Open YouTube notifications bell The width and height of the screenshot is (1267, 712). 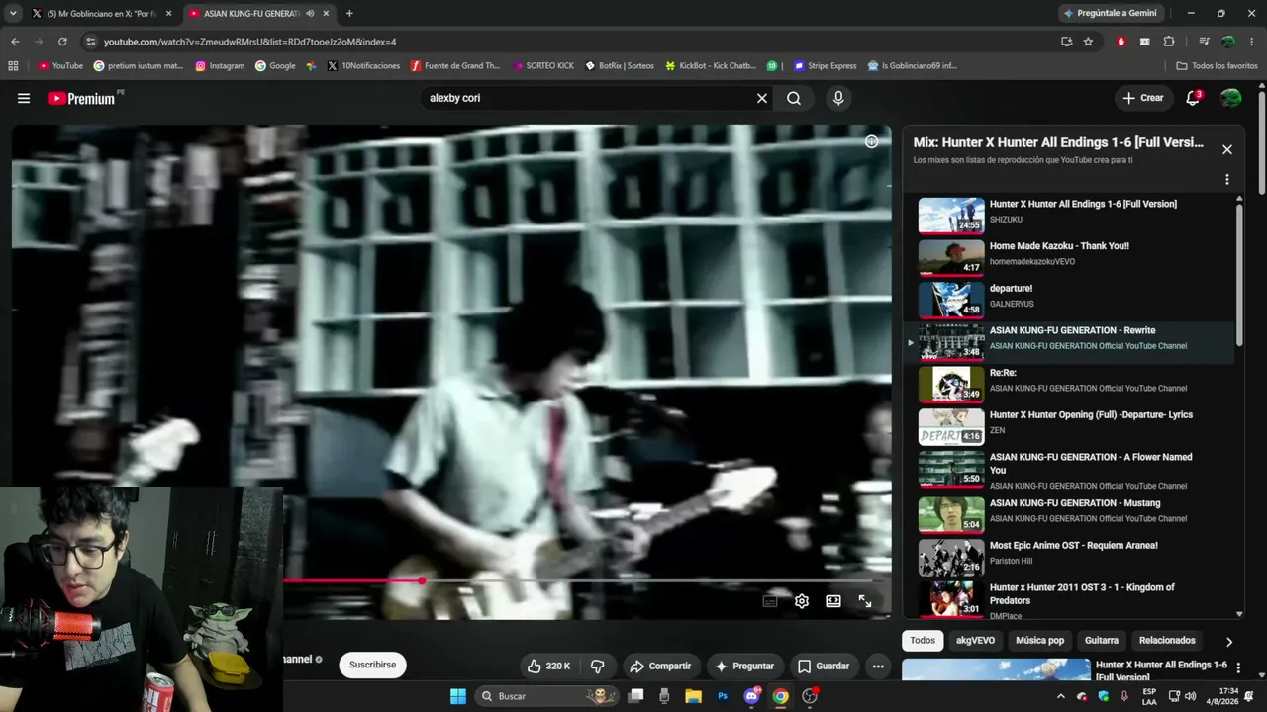(x=1193, y=98)
